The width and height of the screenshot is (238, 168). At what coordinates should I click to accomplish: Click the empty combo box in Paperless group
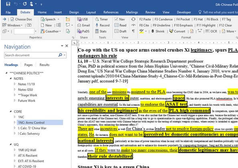24,31
